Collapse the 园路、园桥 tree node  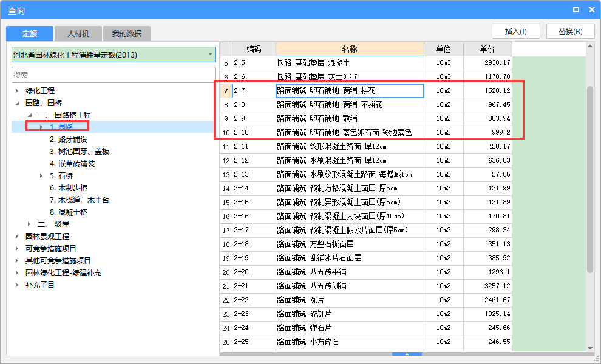(x=17, y=103)
